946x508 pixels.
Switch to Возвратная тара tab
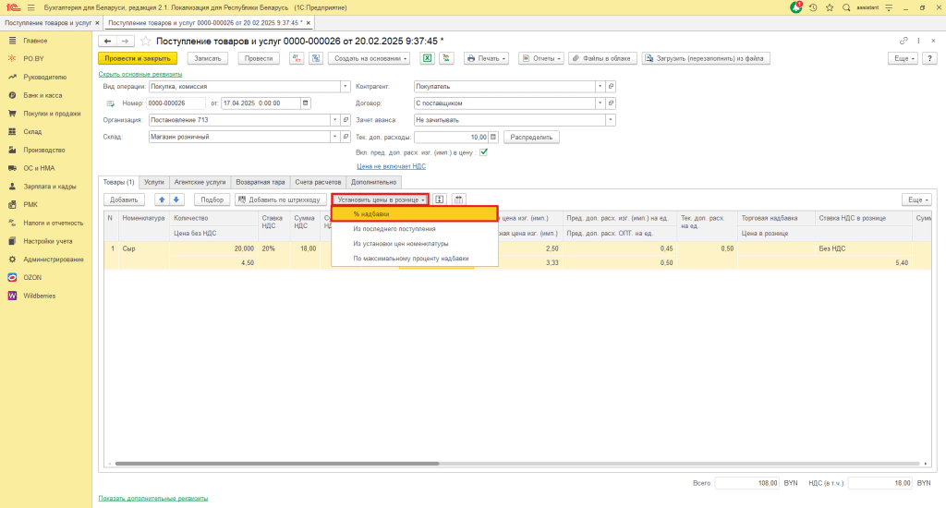(x=260, y=182)
